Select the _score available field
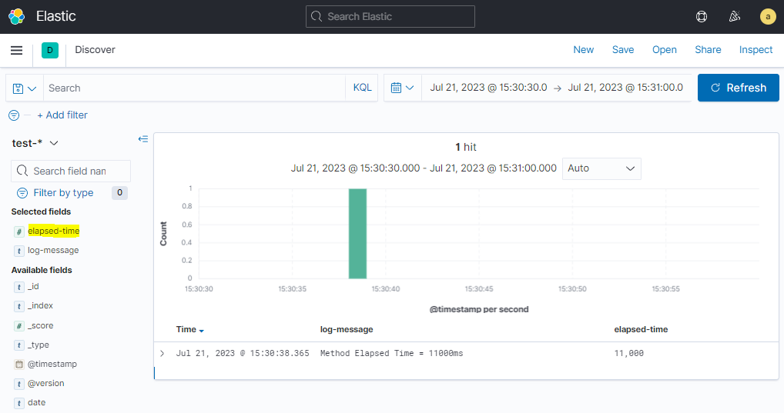Screen dimensions: 784x413 point(41,325)
